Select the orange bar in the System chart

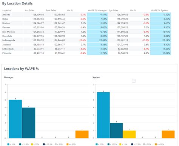168,134
